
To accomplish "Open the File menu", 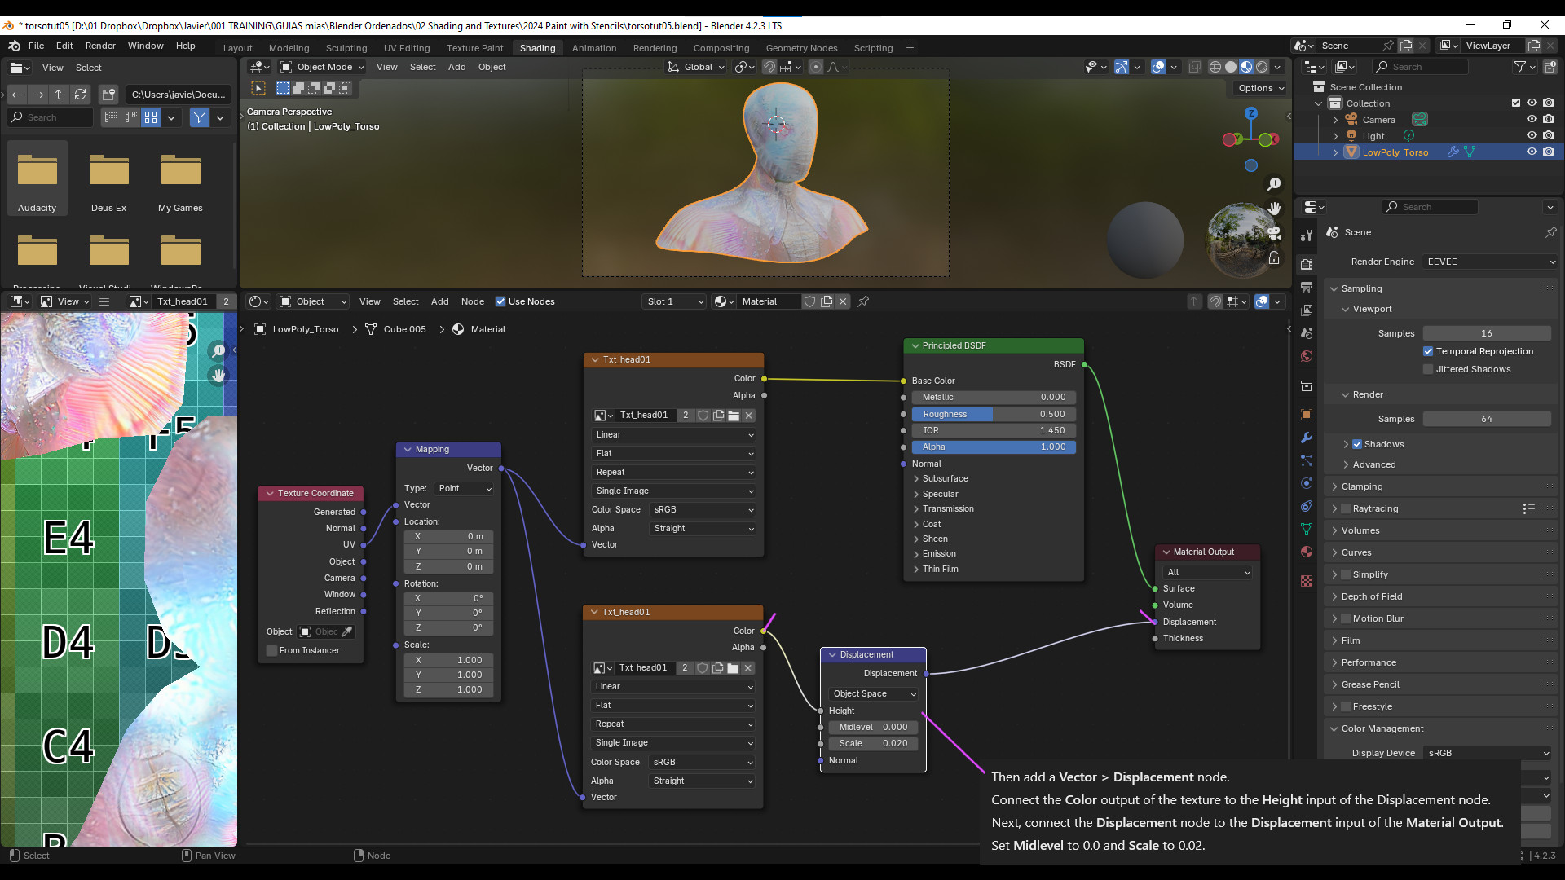I will (x=36, y=46).
